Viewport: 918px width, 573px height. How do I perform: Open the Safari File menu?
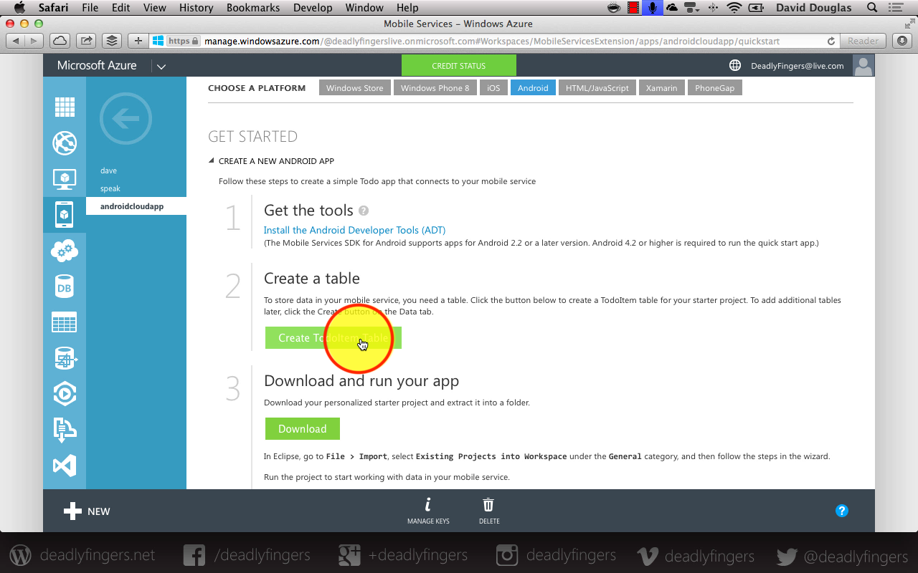(90, 8)
